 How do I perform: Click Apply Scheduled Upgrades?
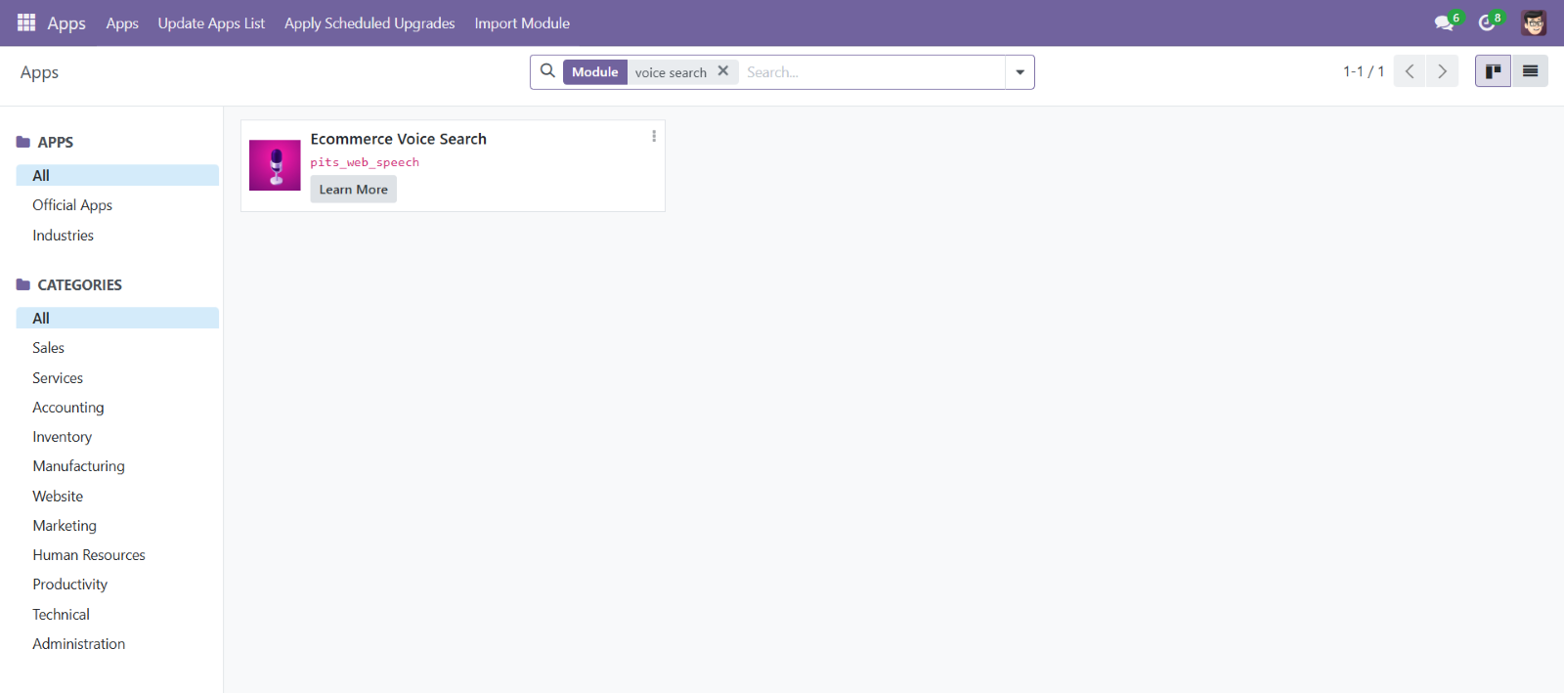[x=369, y=23]
